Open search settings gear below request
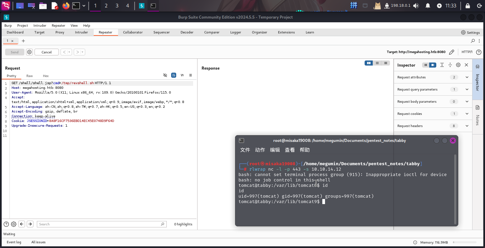Image resolution: width=485 pixels, height=248 pixels. tap(14, 224)
